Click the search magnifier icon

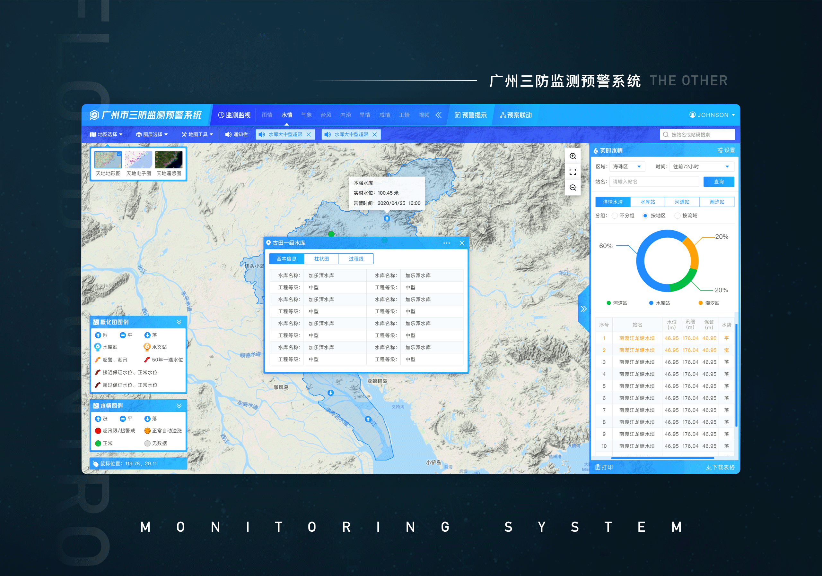(666, 134)
